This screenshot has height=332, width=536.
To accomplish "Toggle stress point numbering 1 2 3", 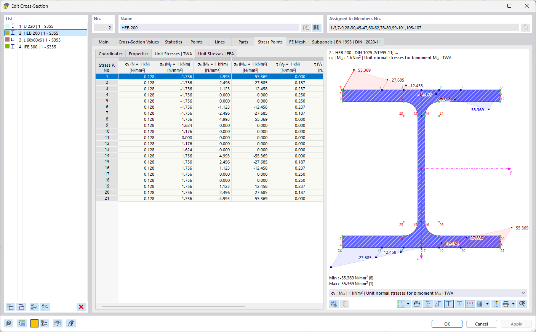I will point(469,304).
